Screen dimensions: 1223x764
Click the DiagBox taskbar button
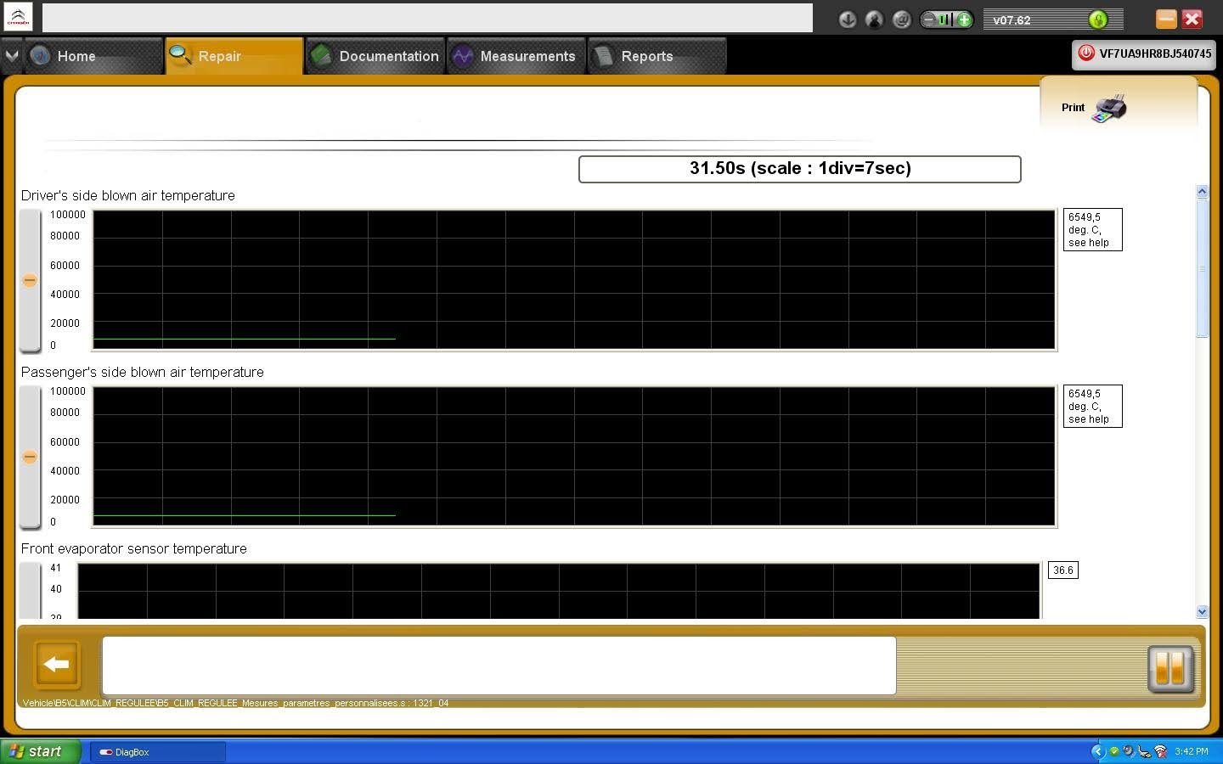tap(157, 752)
